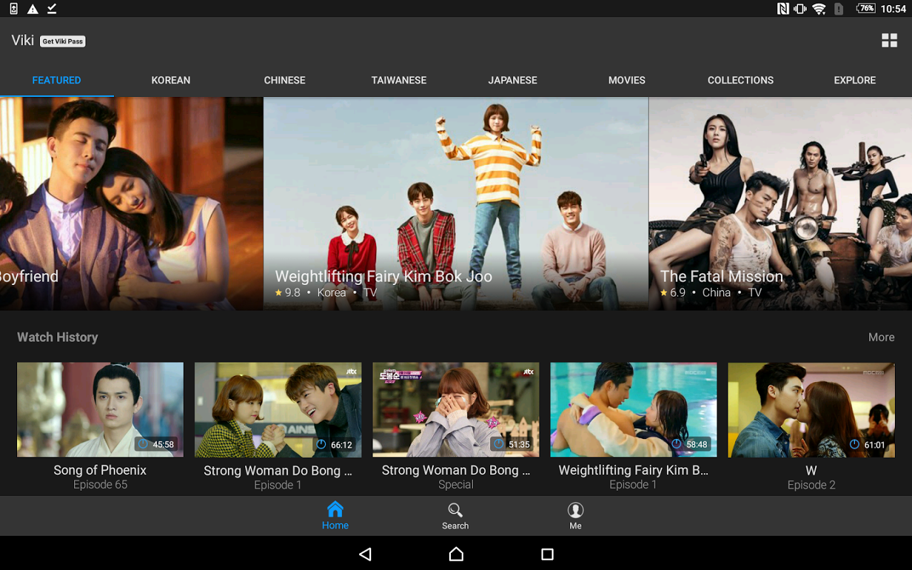Tap the Viki logo text
Viewport: 912px width, 570px height.
point(23,41)
